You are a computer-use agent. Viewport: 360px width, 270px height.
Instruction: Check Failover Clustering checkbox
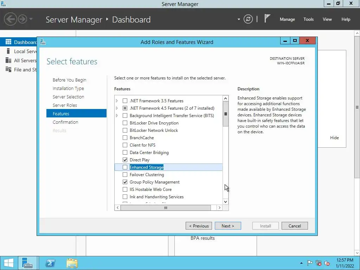point(125,174)
